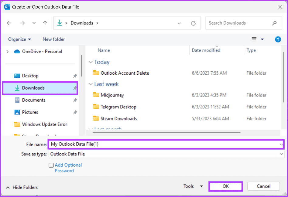Open the recent locations chevron
This screenshot has height=197, width=288.
(34, 23)
